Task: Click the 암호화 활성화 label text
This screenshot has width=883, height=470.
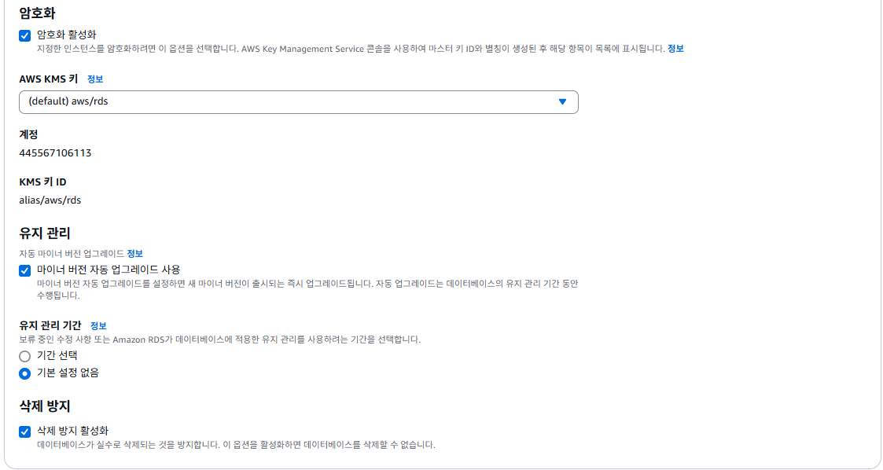Action: 67,35
